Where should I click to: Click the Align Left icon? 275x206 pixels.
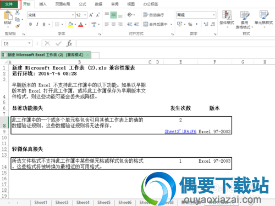pos(107,24)
